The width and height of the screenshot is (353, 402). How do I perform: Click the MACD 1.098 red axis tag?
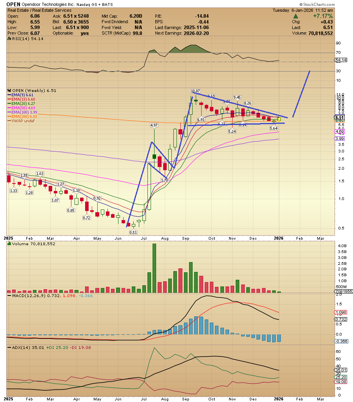pos(341,312)
